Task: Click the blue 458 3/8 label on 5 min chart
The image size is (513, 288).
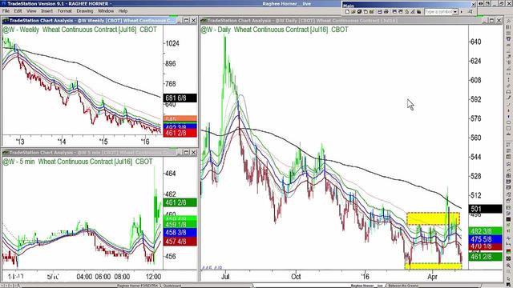Action: click(x=180, y=233)
